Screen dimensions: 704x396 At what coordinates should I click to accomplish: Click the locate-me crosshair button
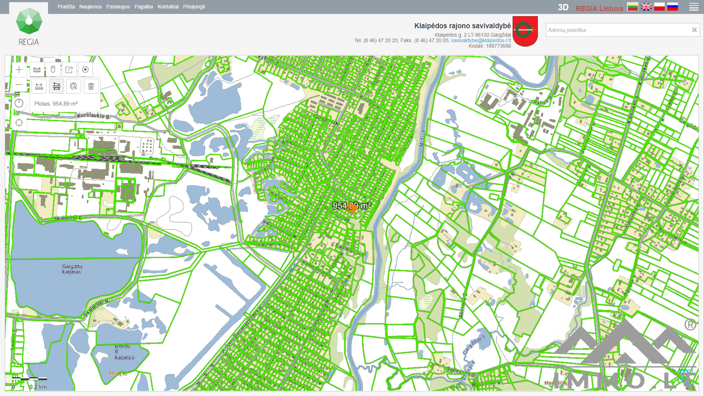19,123
